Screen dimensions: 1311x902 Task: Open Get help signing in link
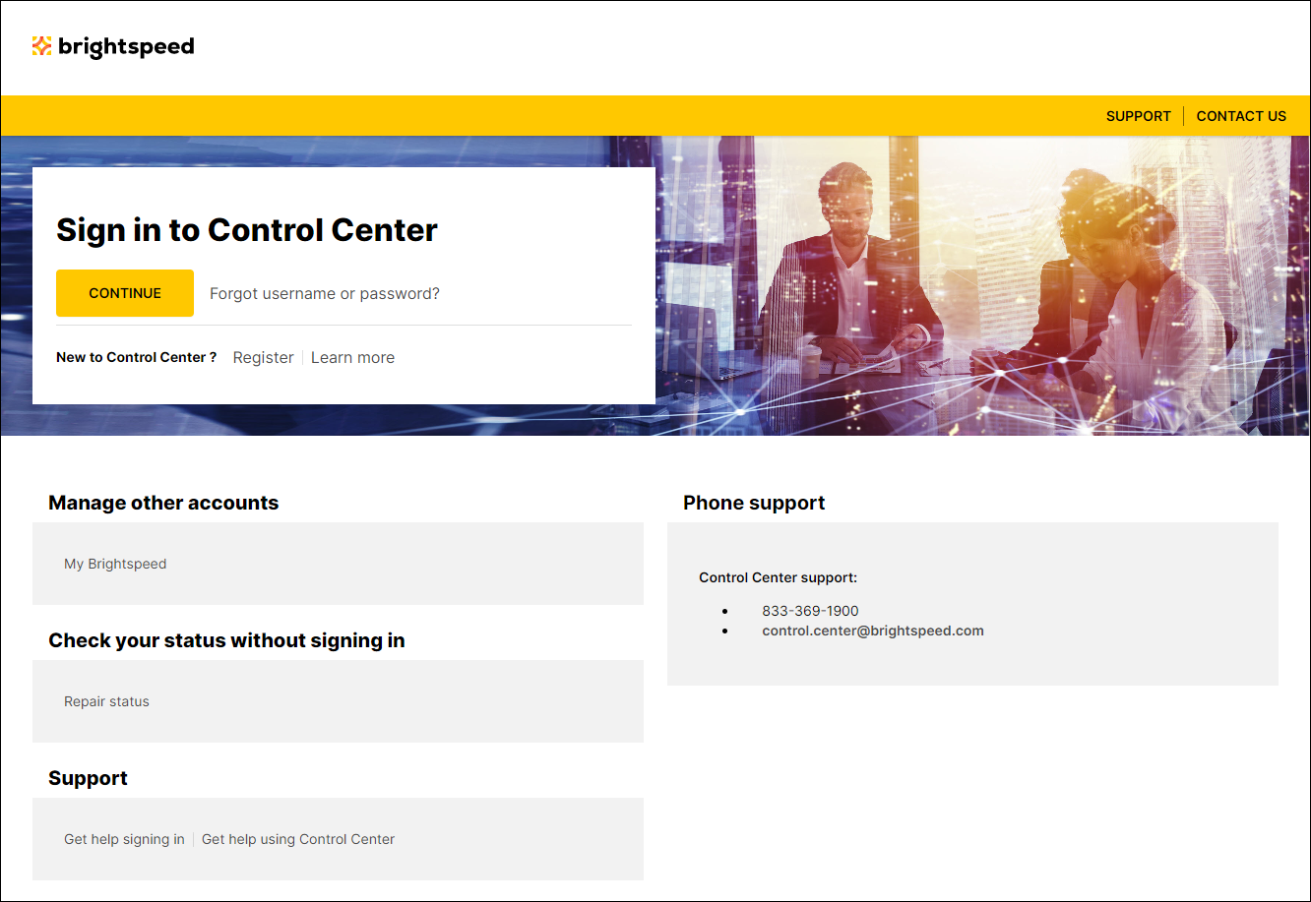click(124, 839)
